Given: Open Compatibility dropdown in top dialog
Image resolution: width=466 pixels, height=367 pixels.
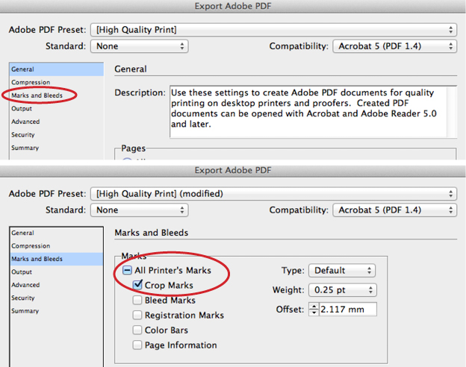Looking at the screenshot, I should pyautogui.click(x=394, y=46).
